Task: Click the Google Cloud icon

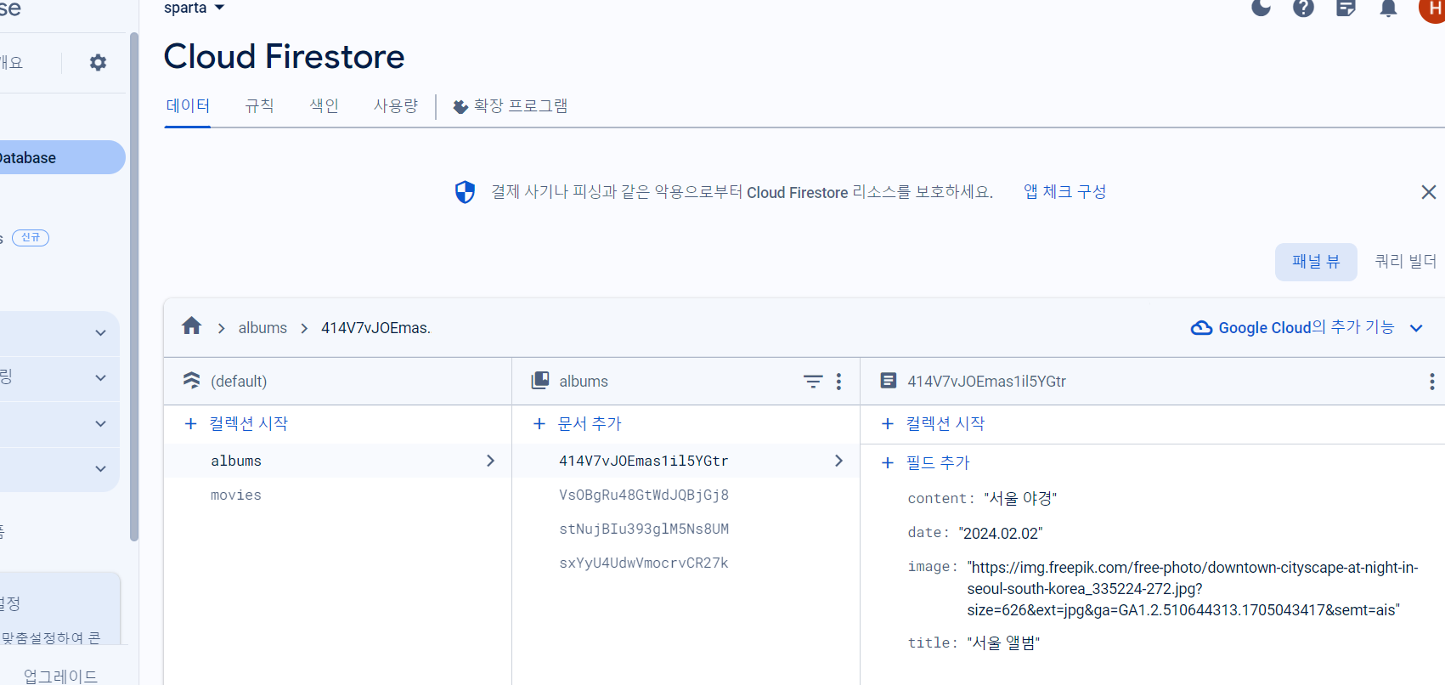Action: click(x=1201, y=328)
